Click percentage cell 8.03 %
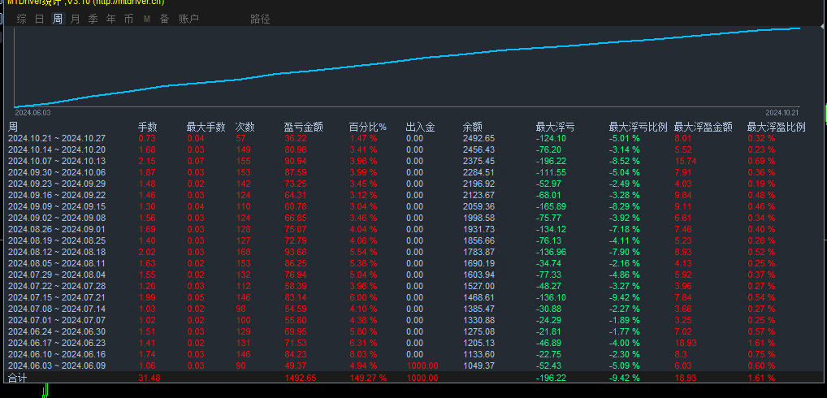The width and height of the screenshot is (827, 398). [363, 354]
